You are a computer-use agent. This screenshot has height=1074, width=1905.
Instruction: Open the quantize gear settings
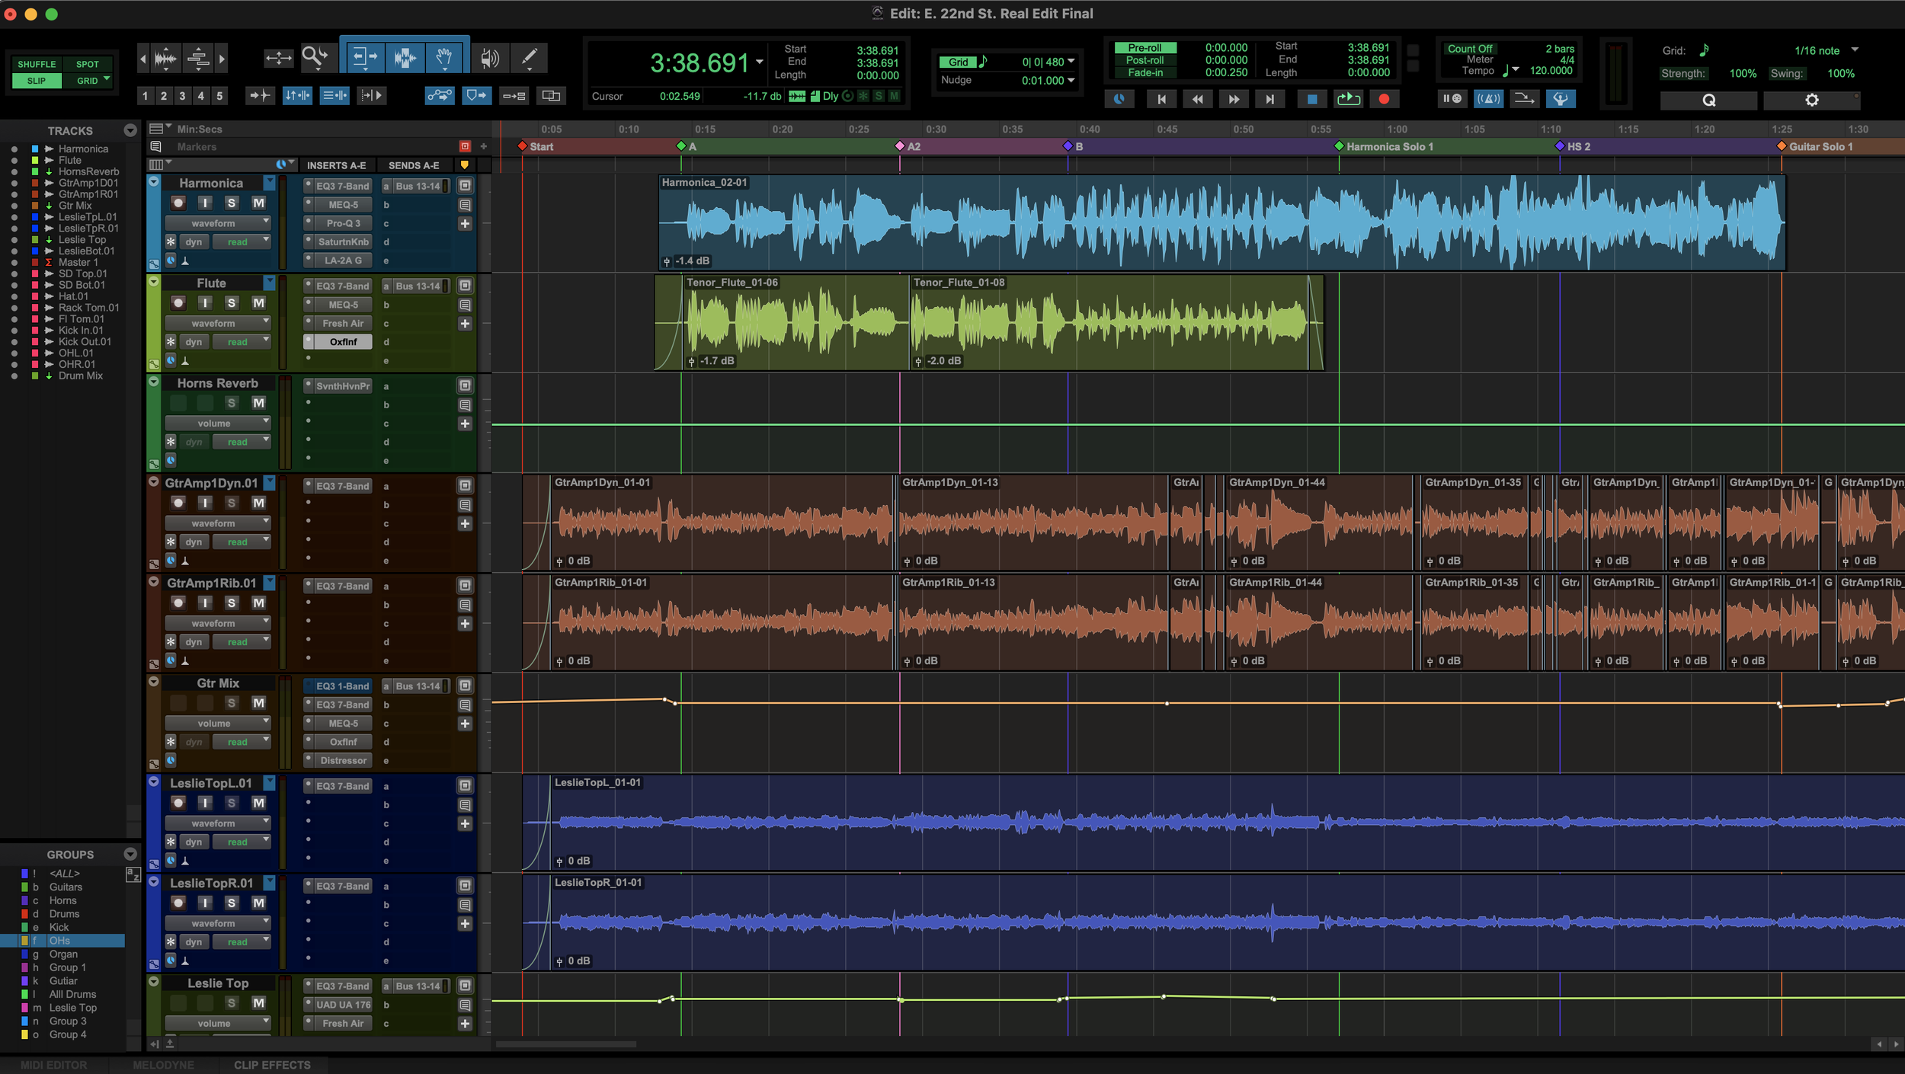point(1811,100)
